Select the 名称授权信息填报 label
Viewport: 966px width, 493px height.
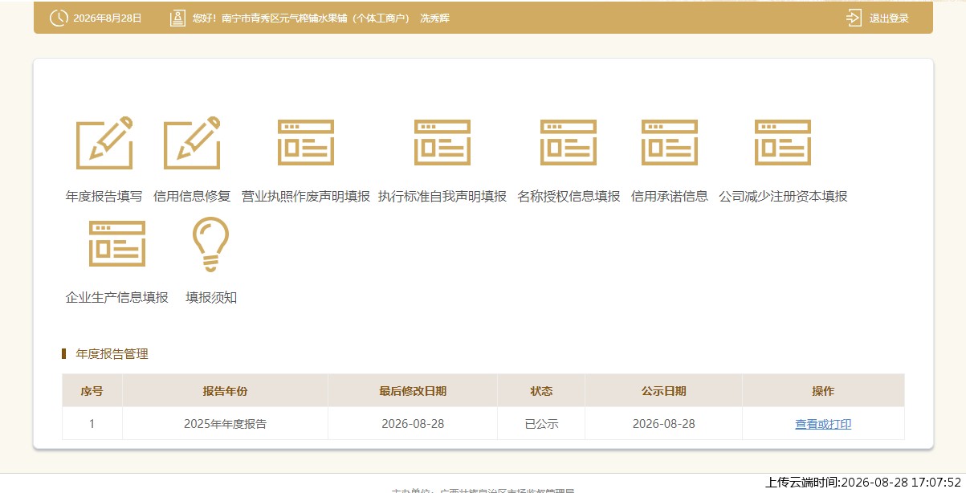pos(569,197)
